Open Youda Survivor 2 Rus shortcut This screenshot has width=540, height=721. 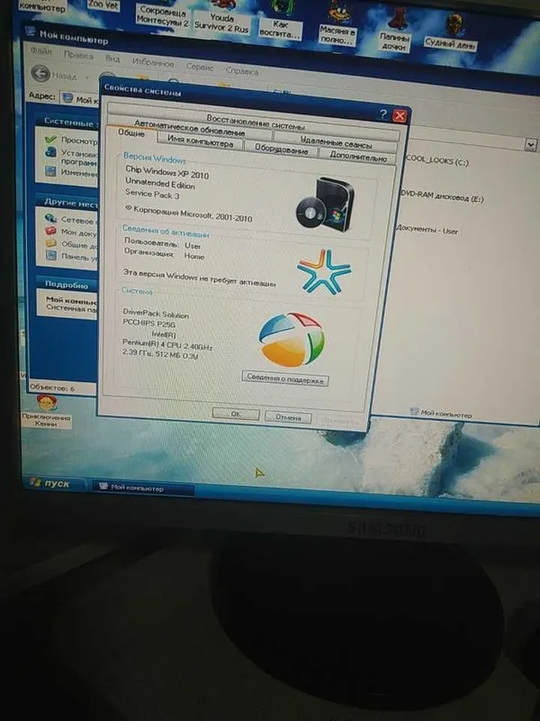(221, 18)
